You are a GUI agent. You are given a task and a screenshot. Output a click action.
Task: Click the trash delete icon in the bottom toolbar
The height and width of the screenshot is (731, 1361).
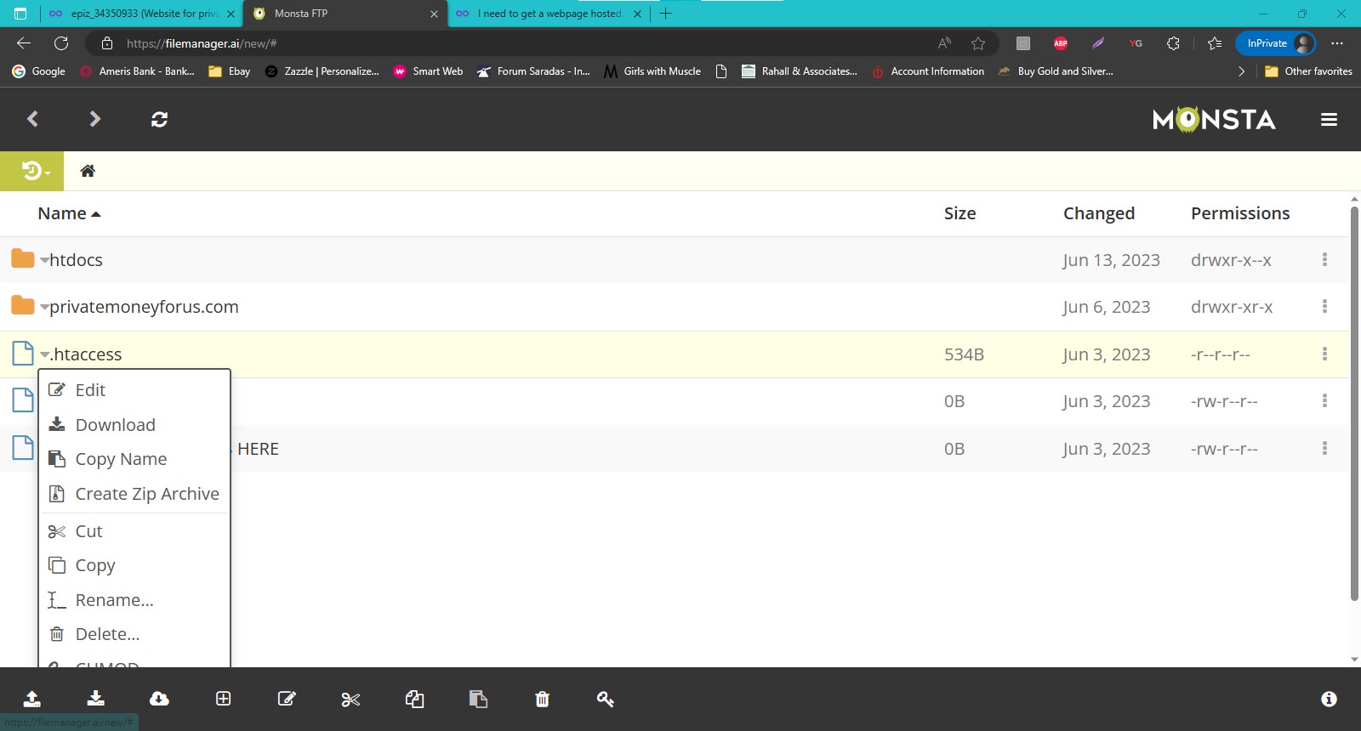542,699
